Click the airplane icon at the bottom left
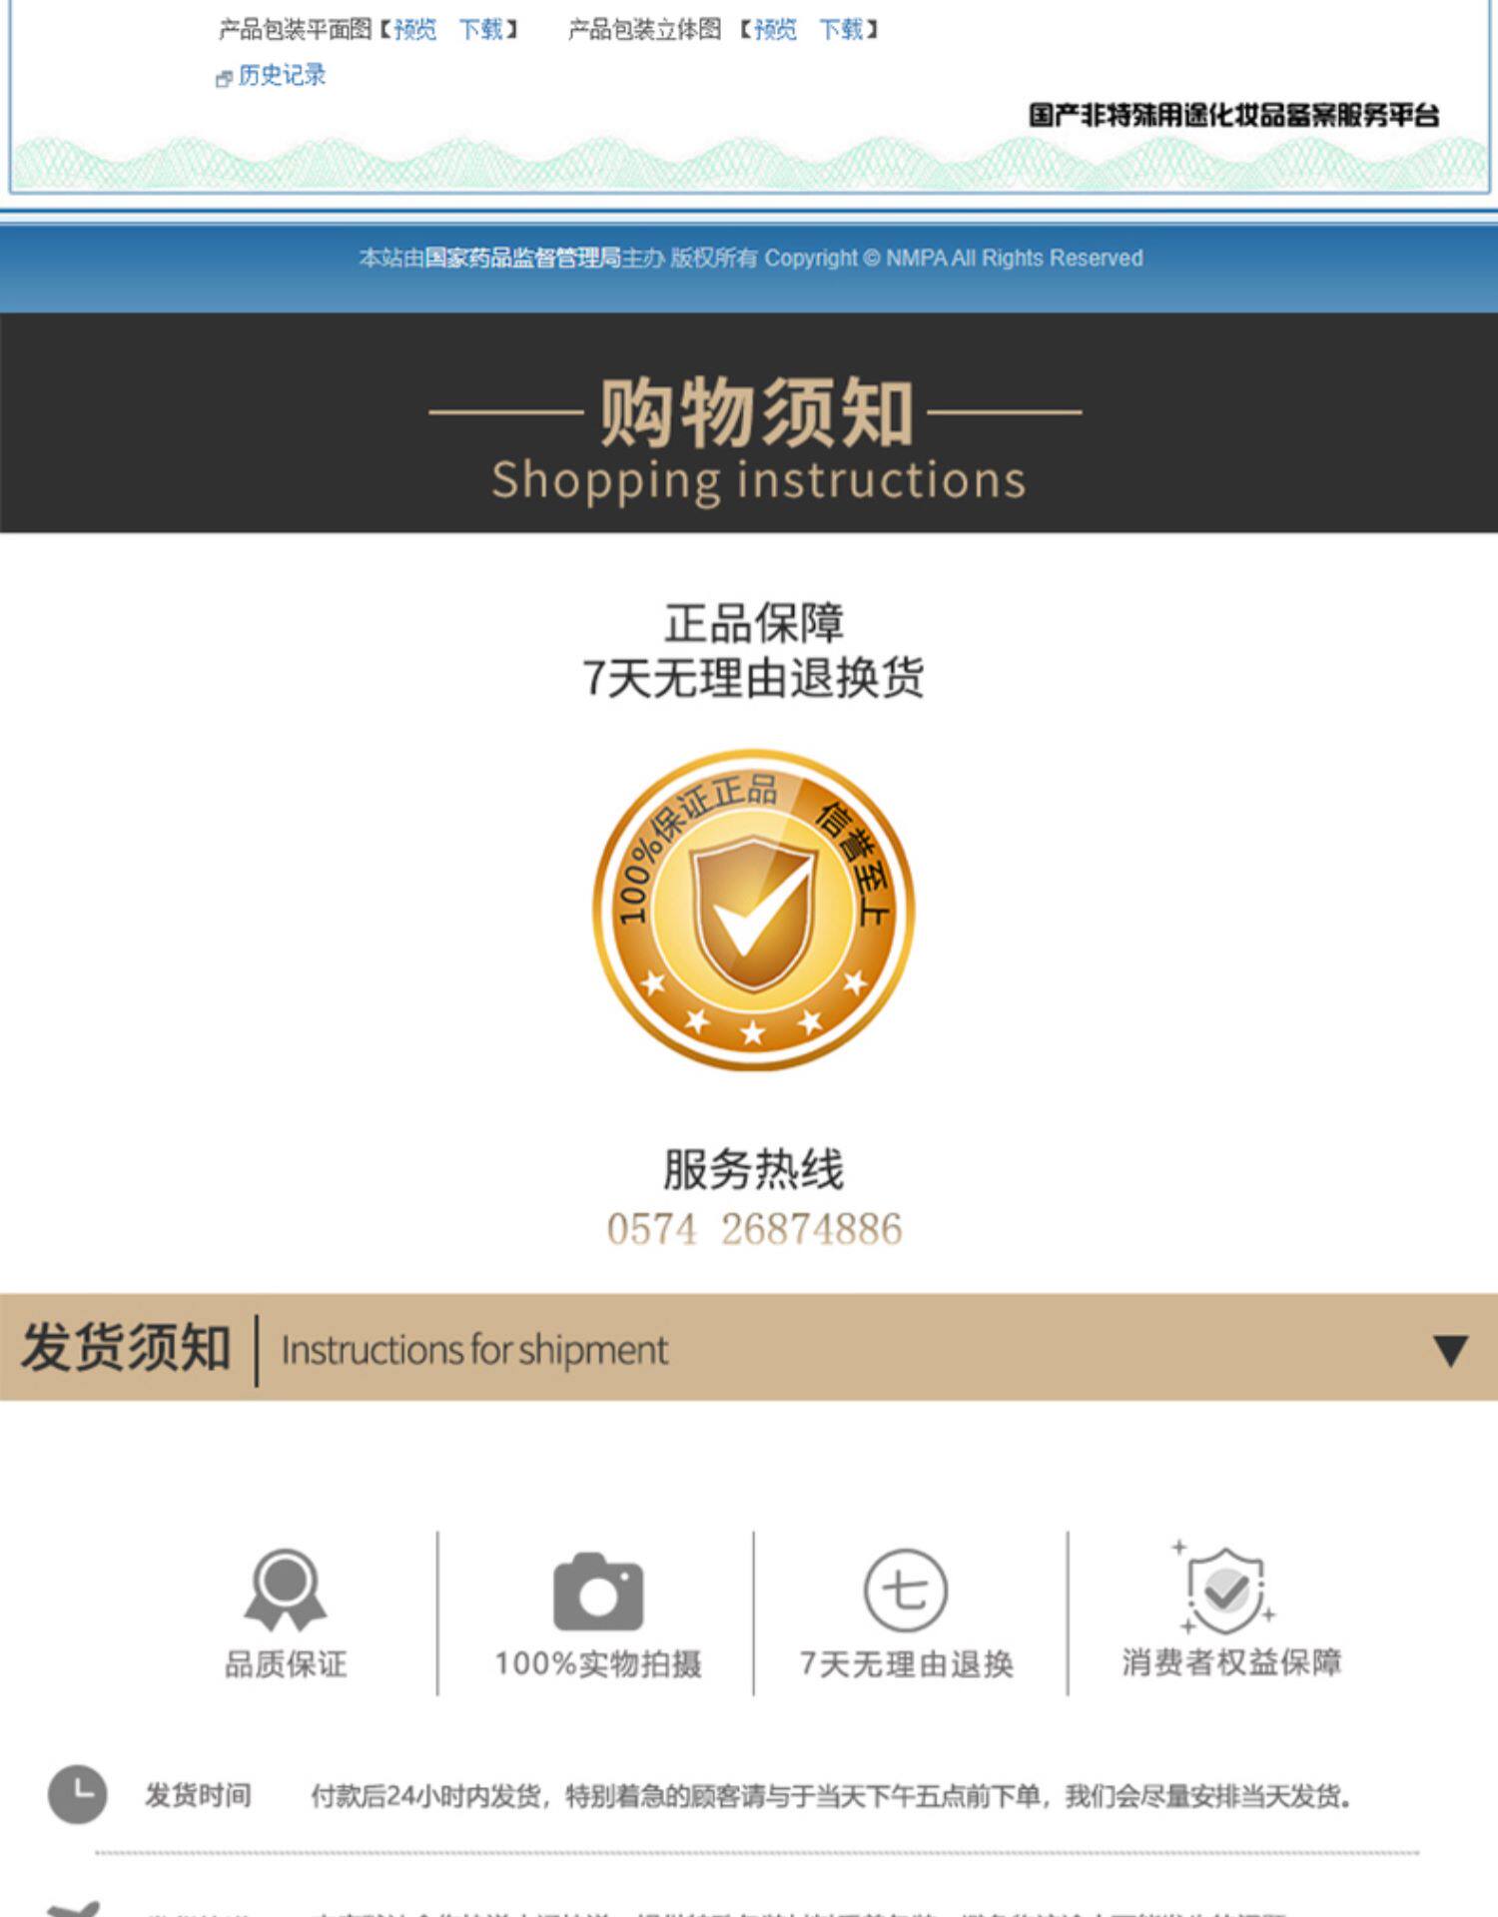 pos(72,1909)
